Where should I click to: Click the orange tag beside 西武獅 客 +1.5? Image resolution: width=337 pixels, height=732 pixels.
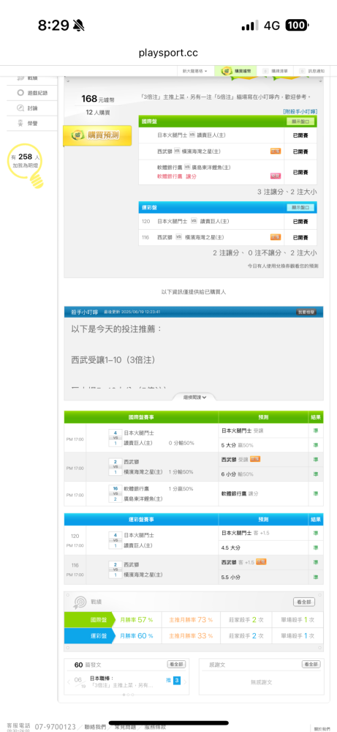tap(261, 561)
